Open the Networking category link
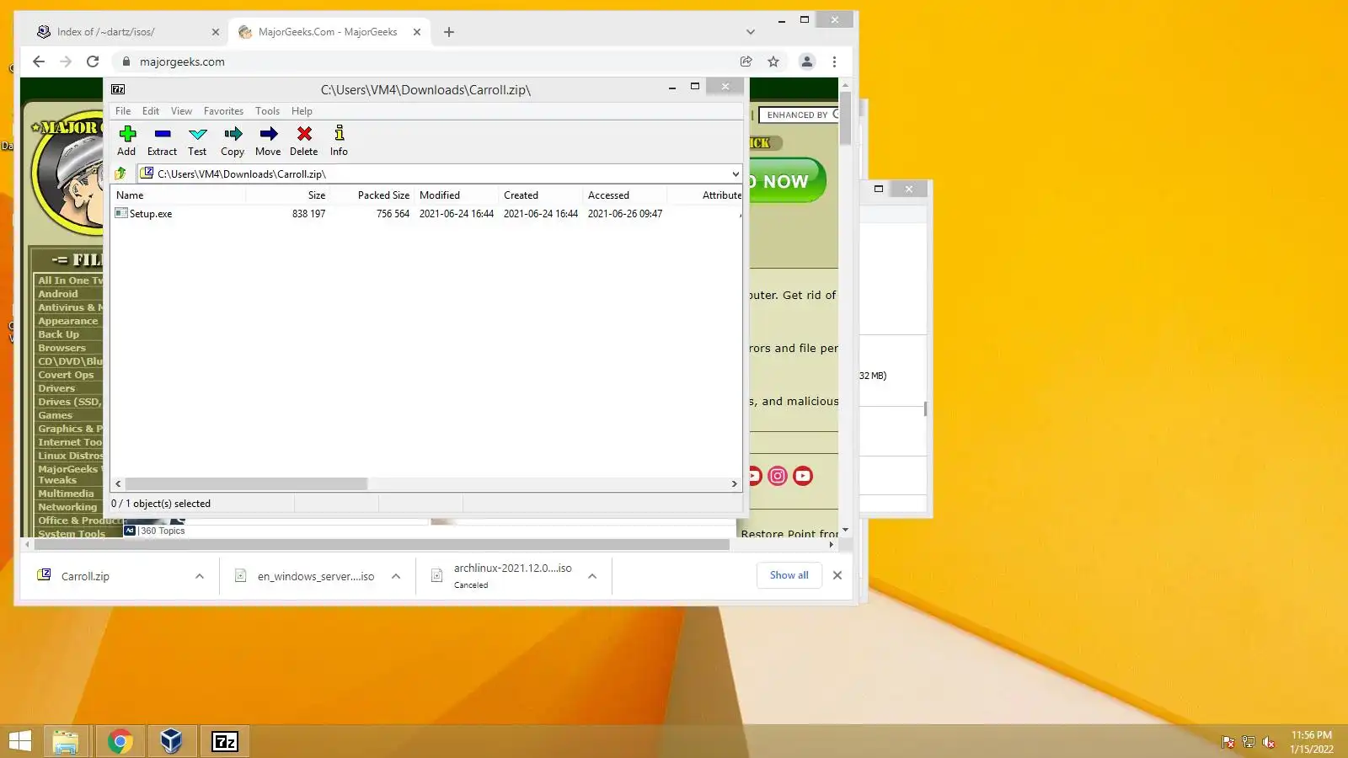Image resolution: width=1348 pixels, height=758 pixels. point(67,507)
